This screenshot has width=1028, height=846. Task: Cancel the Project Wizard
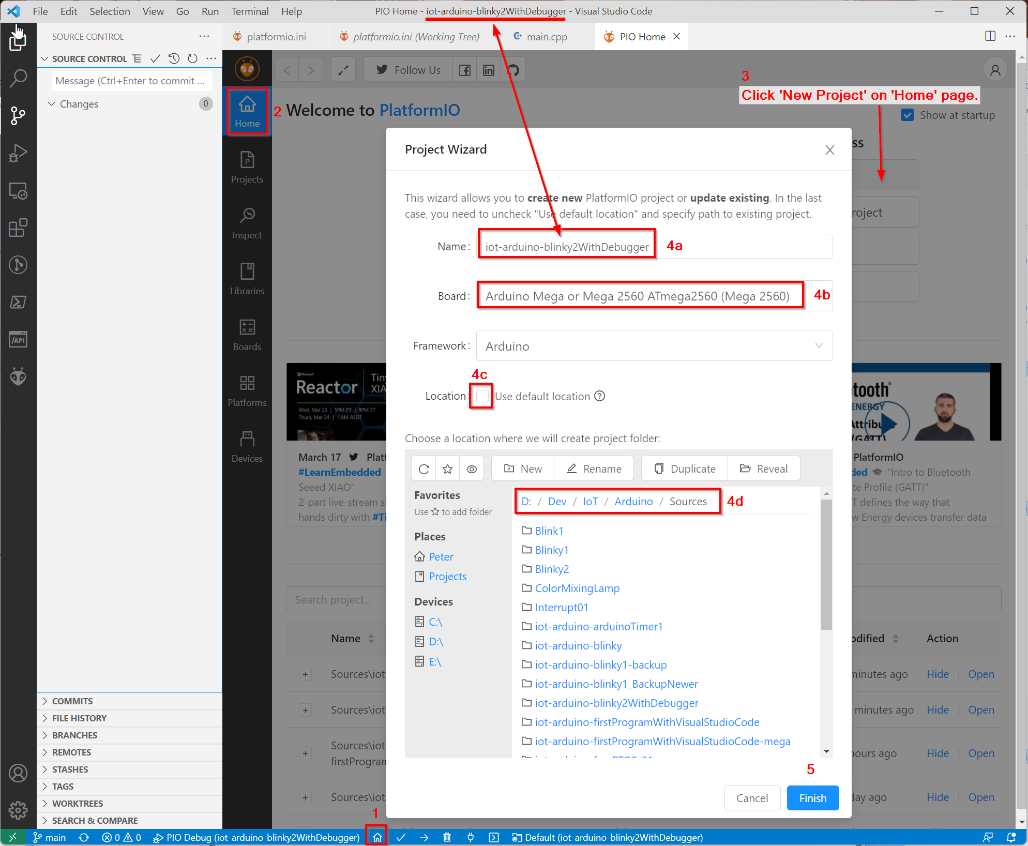point(752,798)
